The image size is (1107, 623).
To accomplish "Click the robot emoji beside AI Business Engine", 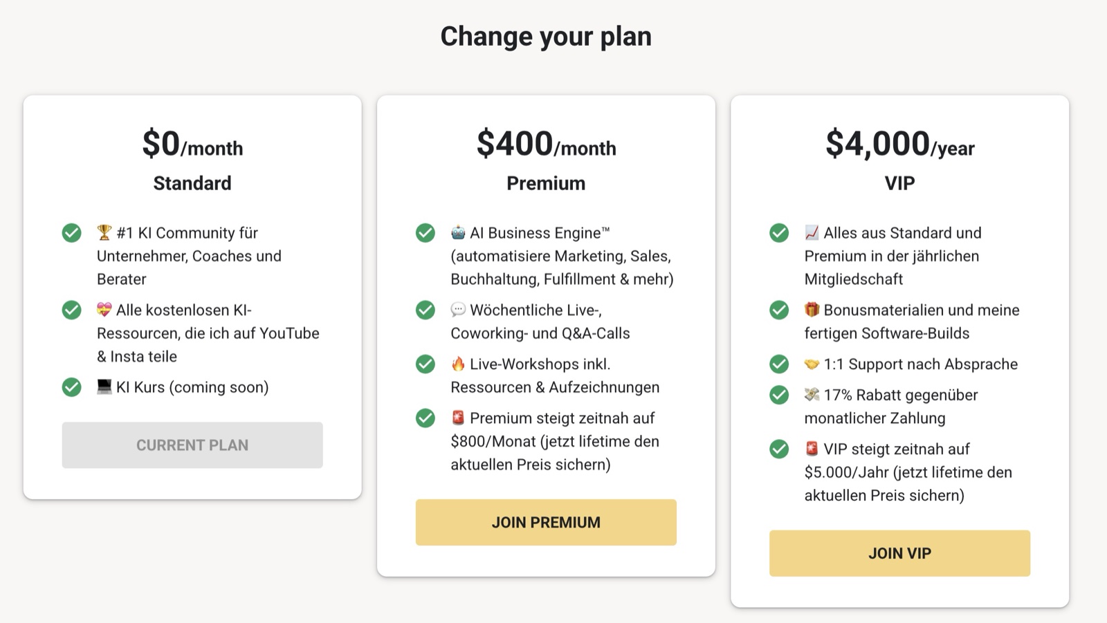I will (458, 232).
